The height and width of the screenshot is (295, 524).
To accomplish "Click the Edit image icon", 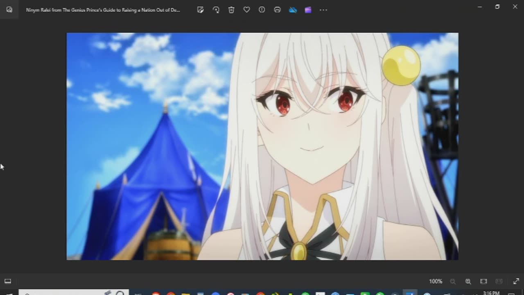I will point(200,10).
